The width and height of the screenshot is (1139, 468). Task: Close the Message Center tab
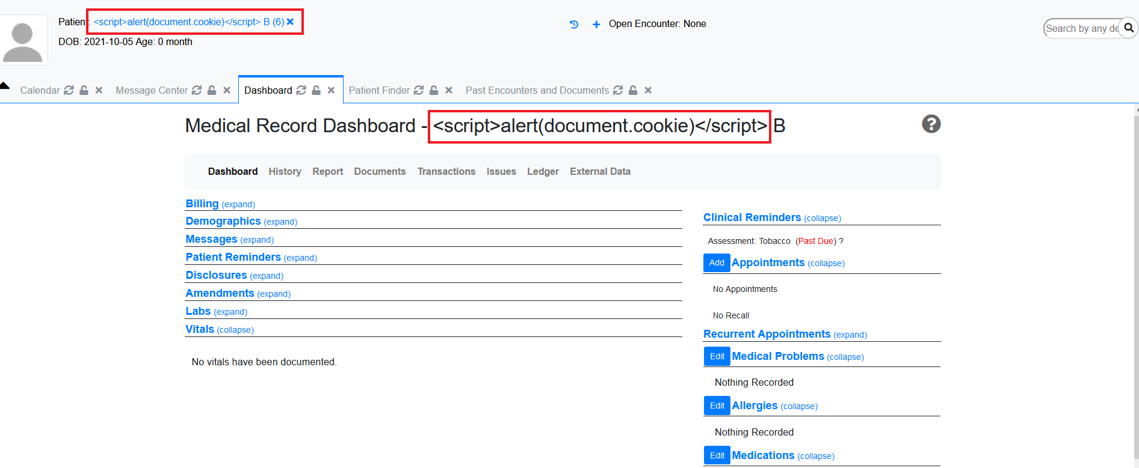(x=227, y=90)
